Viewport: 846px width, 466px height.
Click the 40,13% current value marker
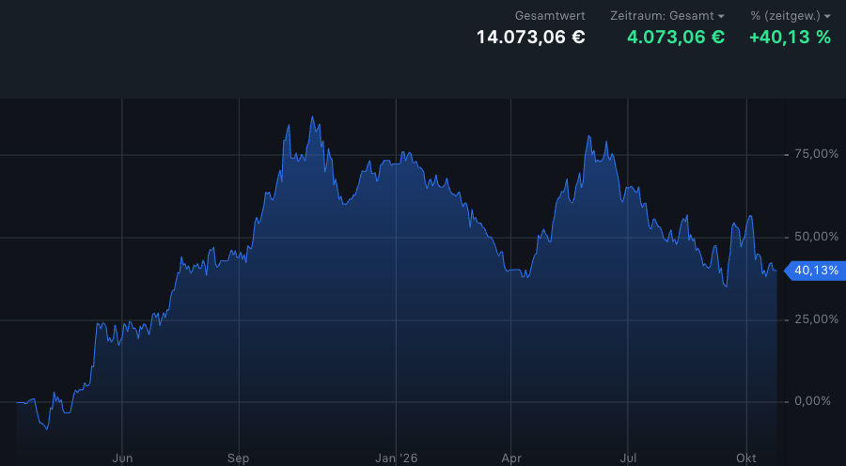point(814,271)
